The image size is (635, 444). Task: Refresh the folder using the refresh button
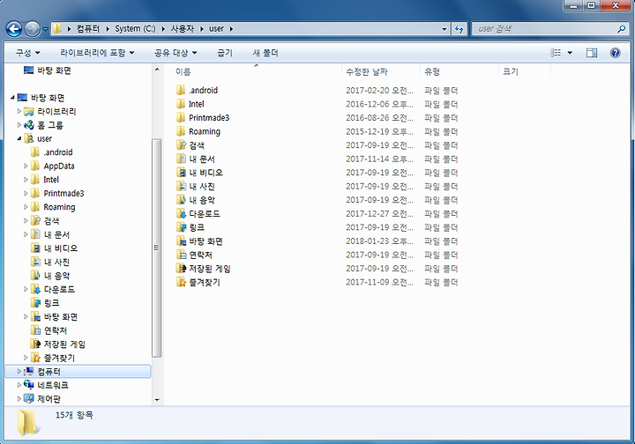point(459,29)
